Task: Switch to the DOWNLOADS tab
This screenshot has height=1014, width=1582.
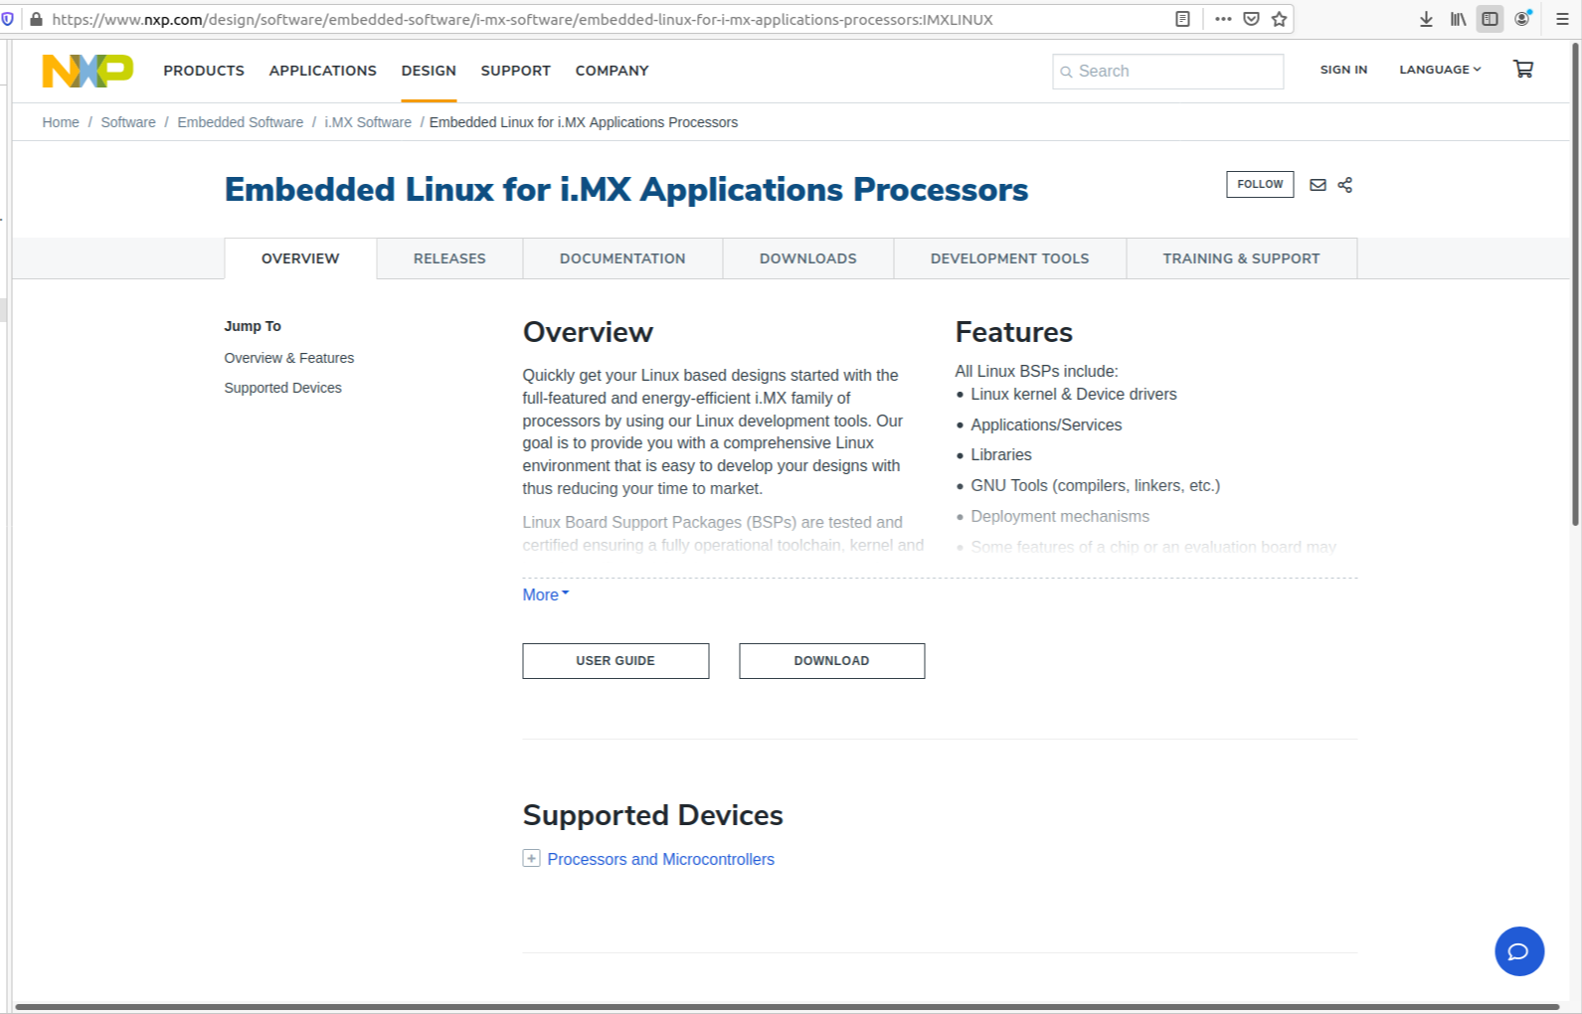Action: [x=808, y=258]
